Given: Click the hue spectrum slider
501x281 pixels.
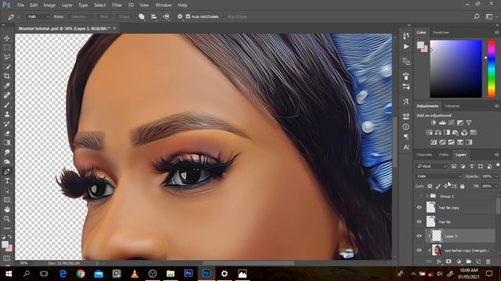Looking at the screenshot, I should pos(491,69).
